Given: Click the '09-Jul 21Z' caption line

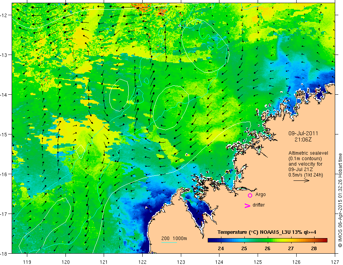Looking at the screenshot, I should point(301,170).
